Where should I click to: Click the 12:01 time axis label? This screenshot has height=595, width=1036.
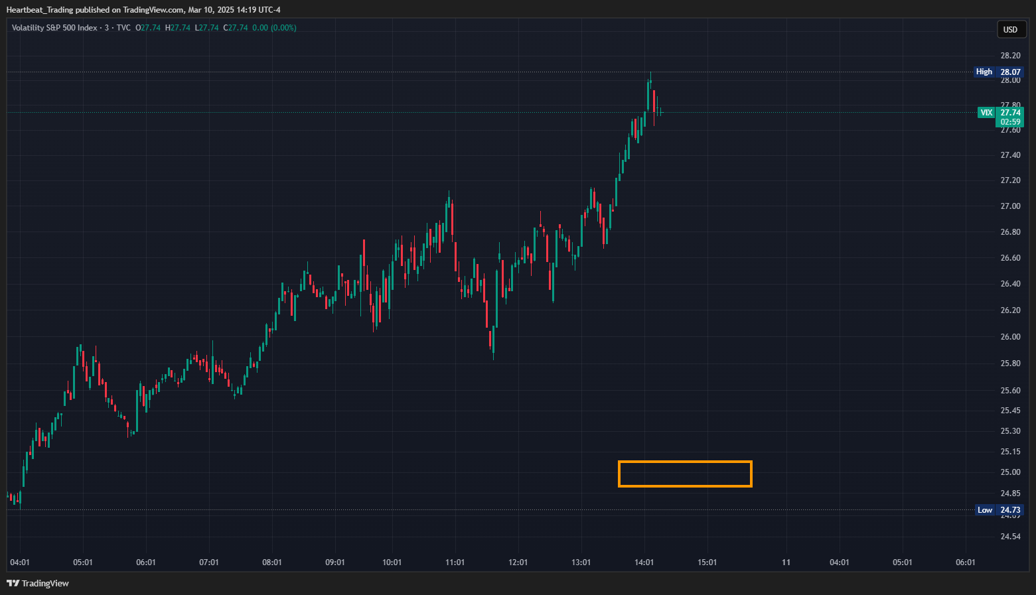518,562
